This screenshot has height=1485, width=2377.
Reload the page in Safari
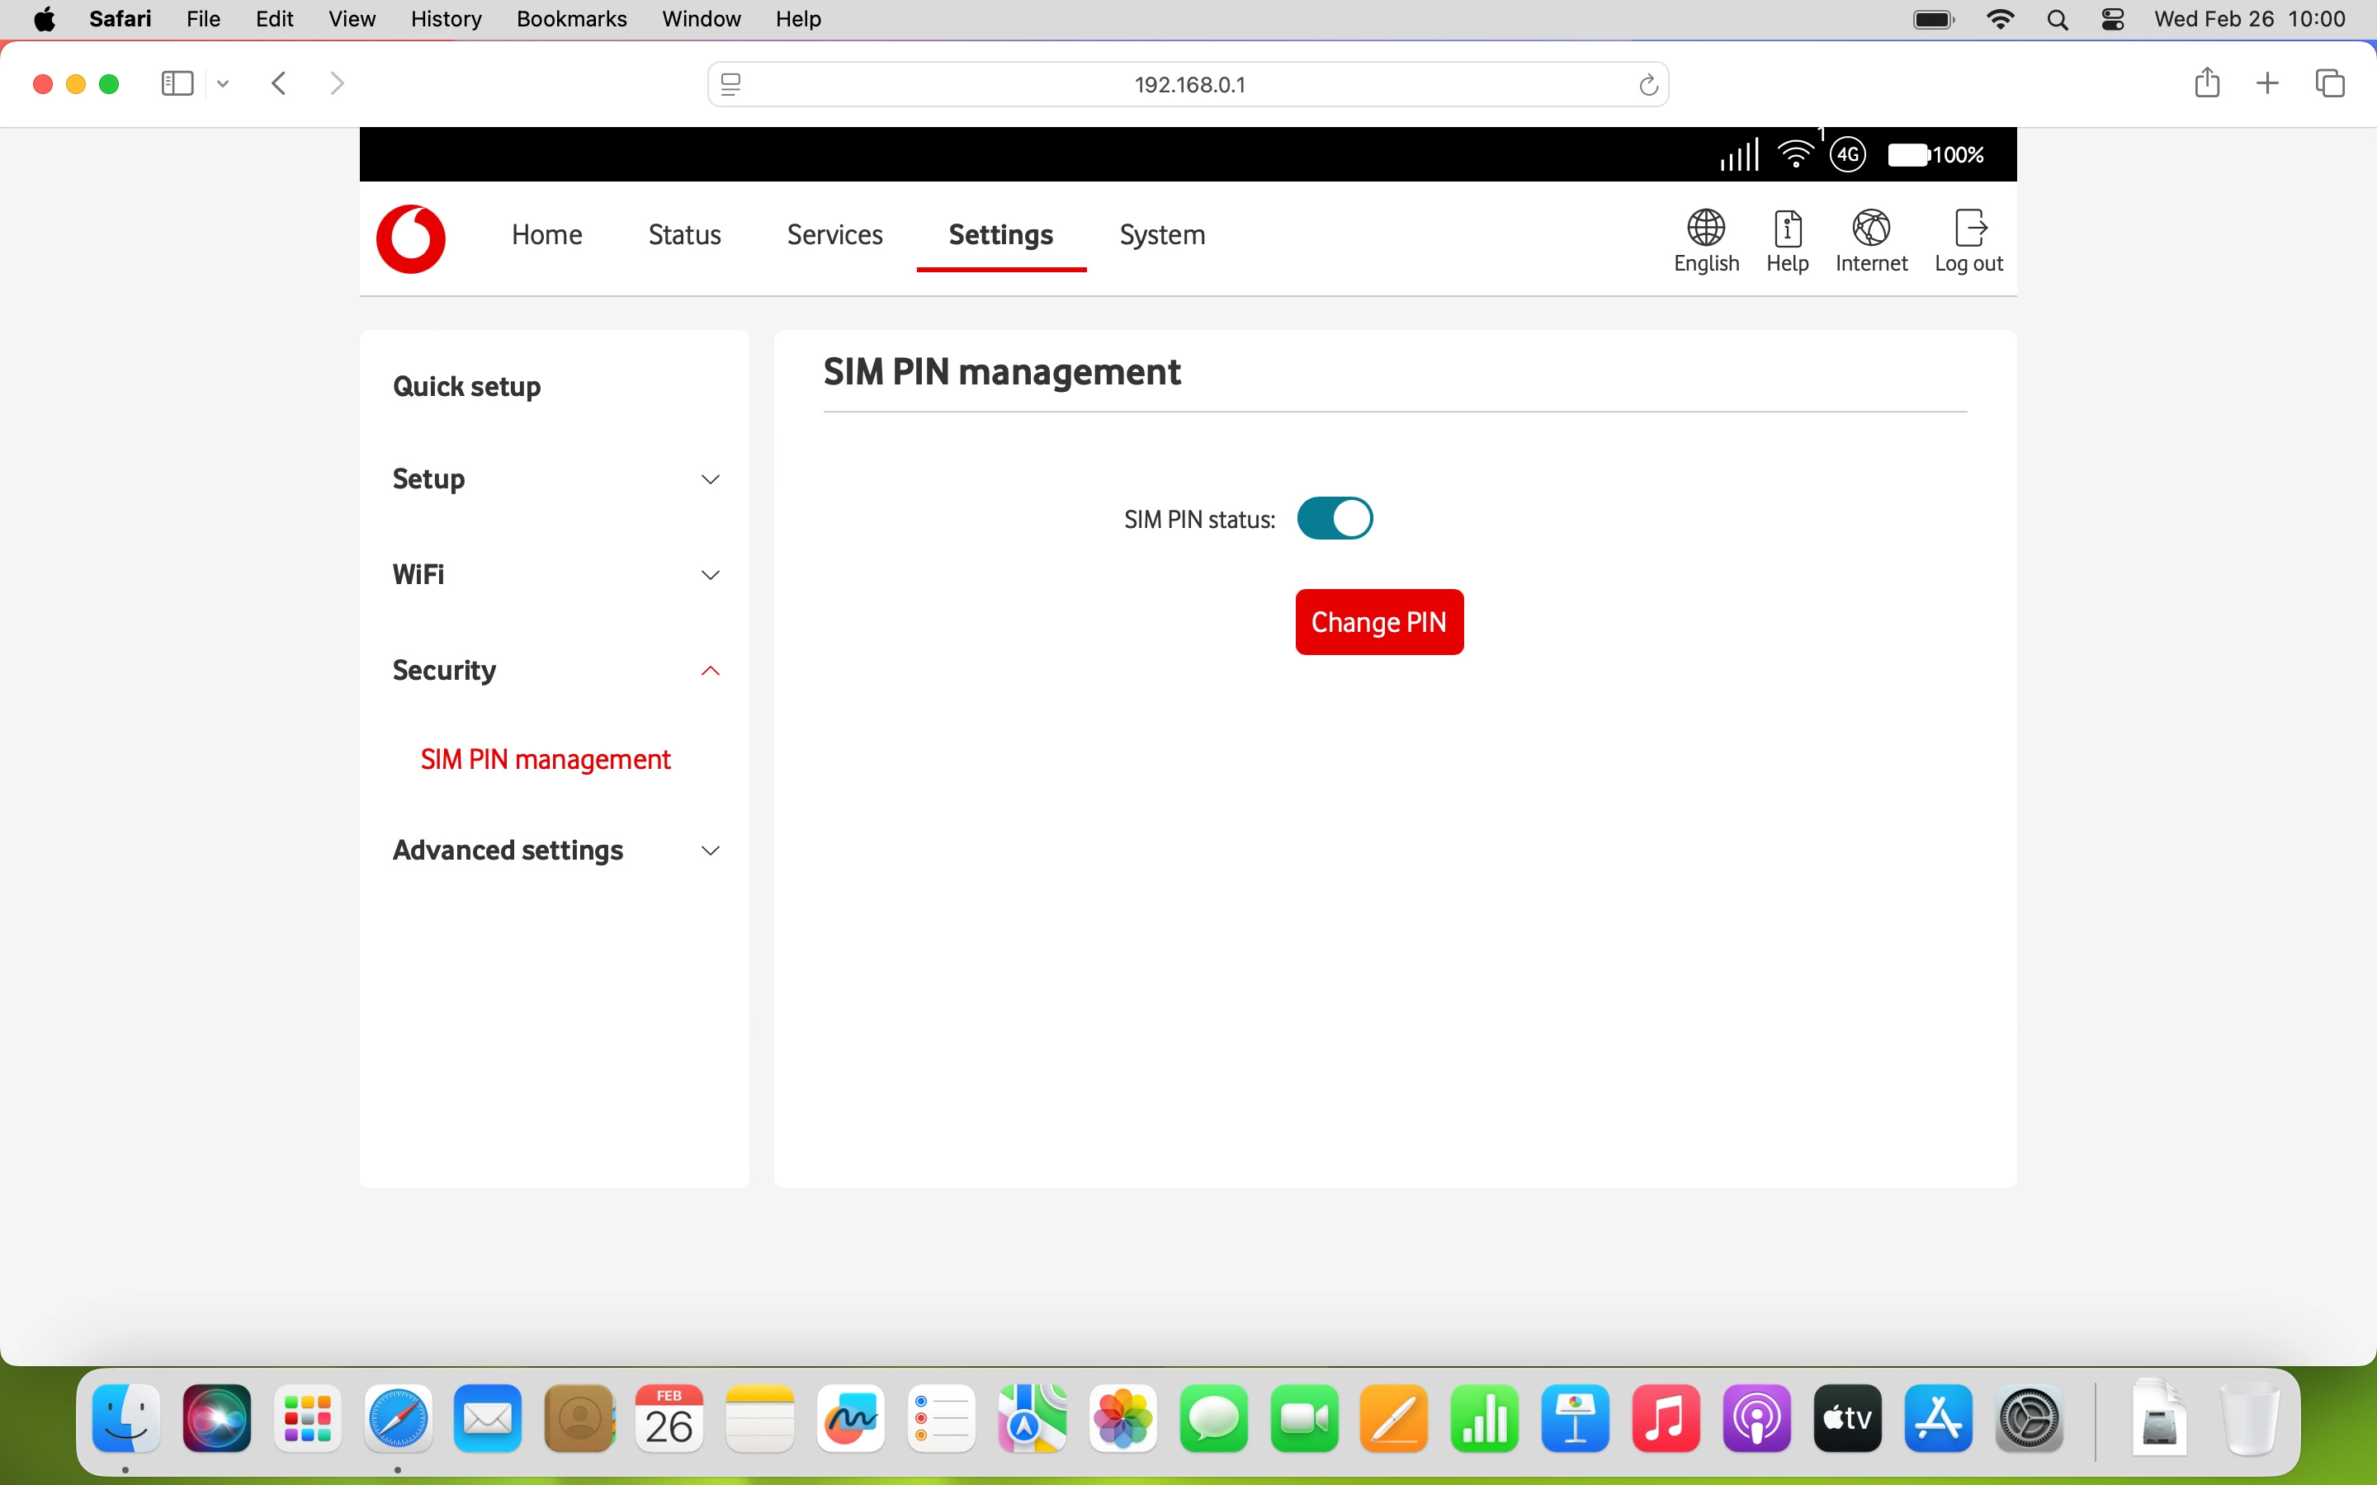(1648, 86)
